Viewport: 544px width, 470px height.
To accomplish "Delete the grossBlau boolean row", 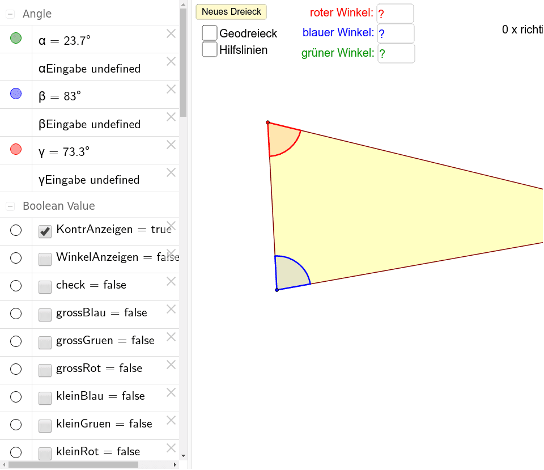I will click(171, 309).
